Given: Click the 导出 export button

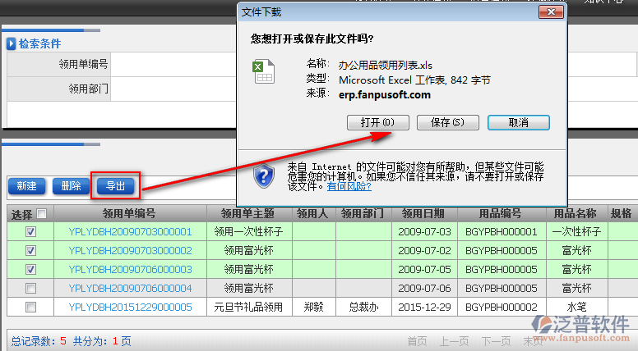Looking at the screenshot, I should click(x=116, y=186).
